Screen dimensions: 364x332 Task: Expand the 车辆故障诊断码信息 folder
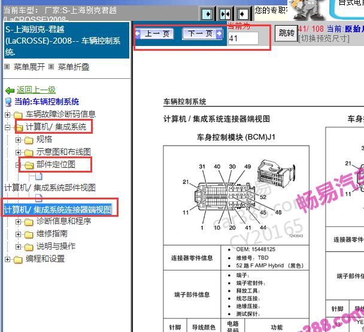click(7, 115)
